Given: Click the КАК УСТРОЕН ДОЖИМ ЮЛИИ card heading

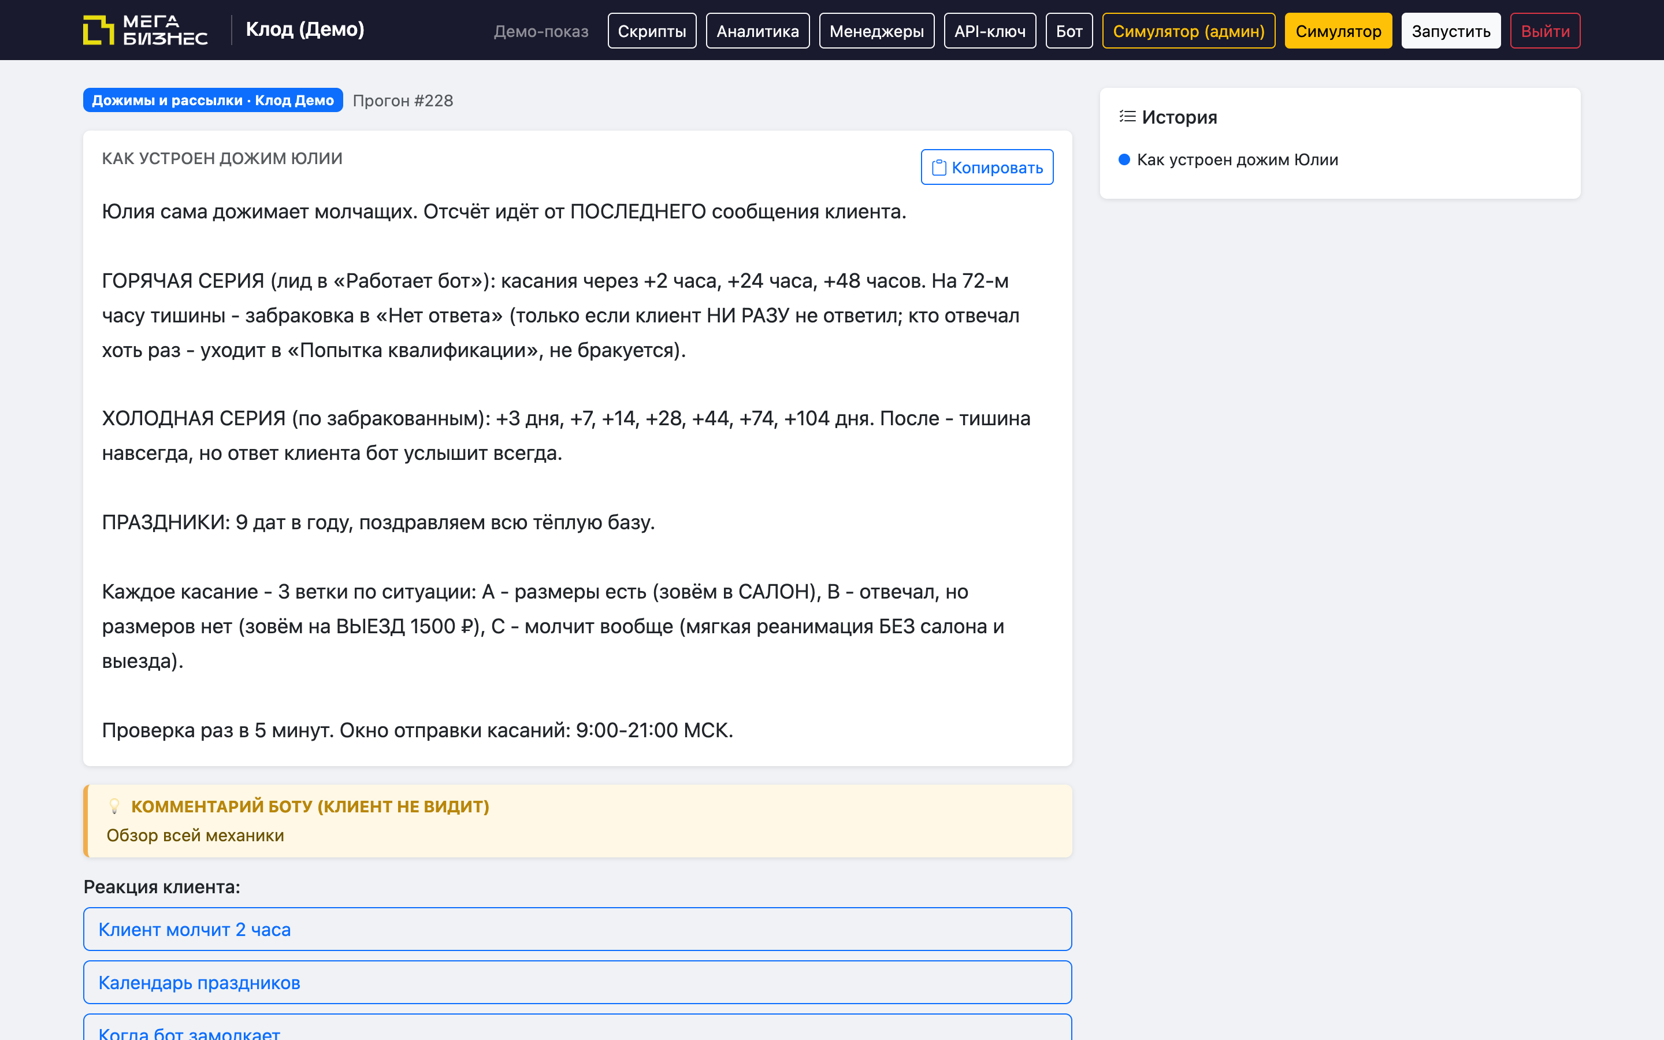Looking at the screenshot, I should pos(222,158).
